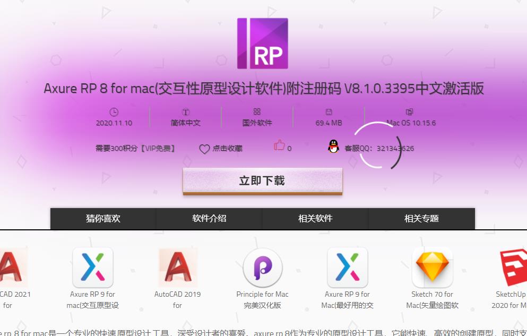Click the language icon above 简体中文
527x336 pixels.
point(186,112)
